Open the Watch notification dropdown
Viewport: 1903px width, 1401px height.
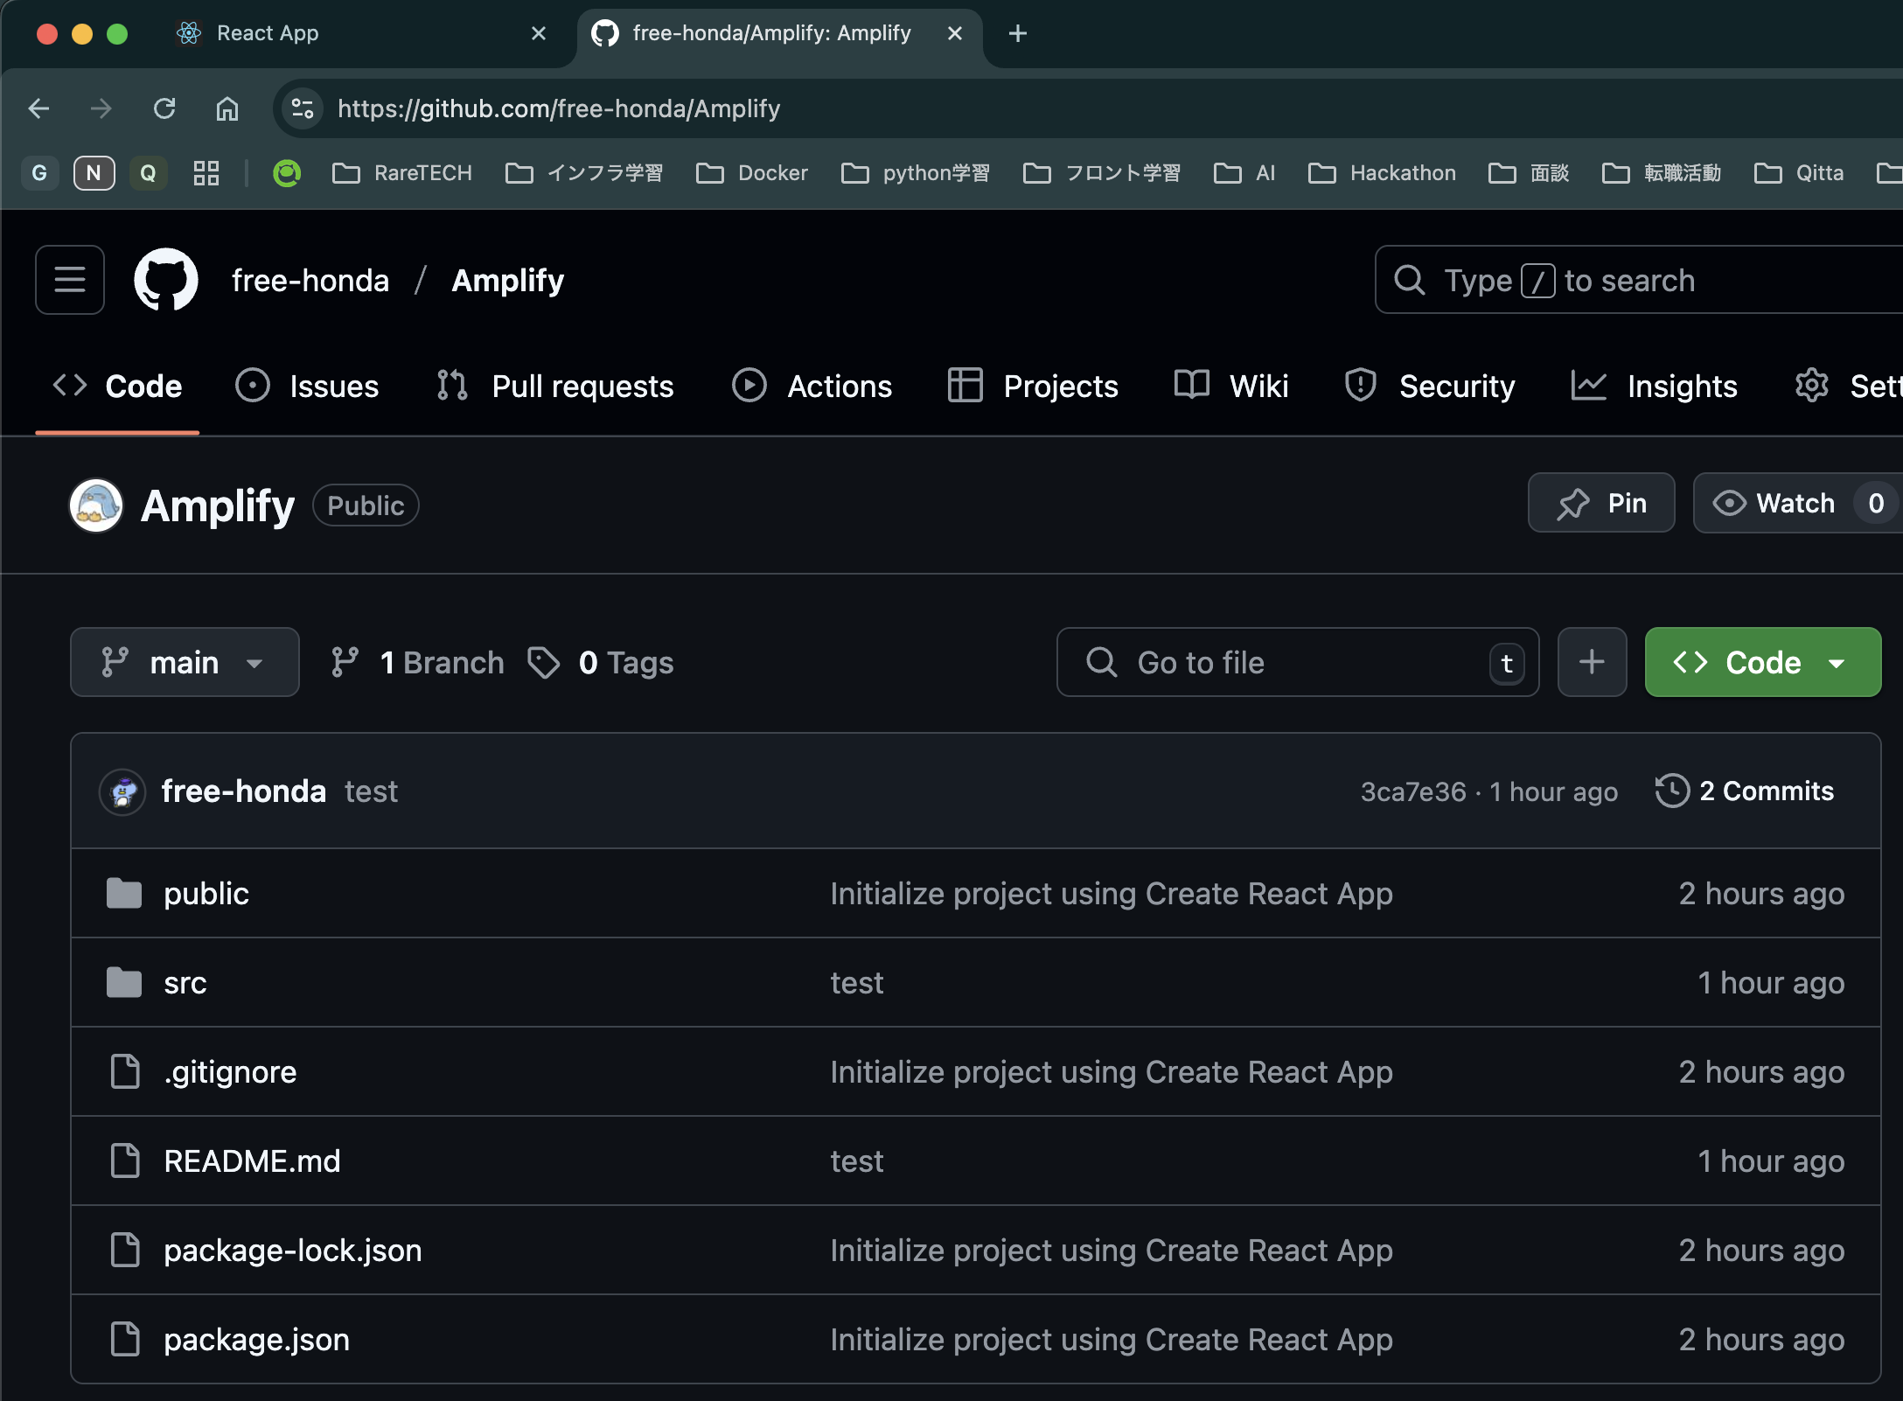(1795, 503)
